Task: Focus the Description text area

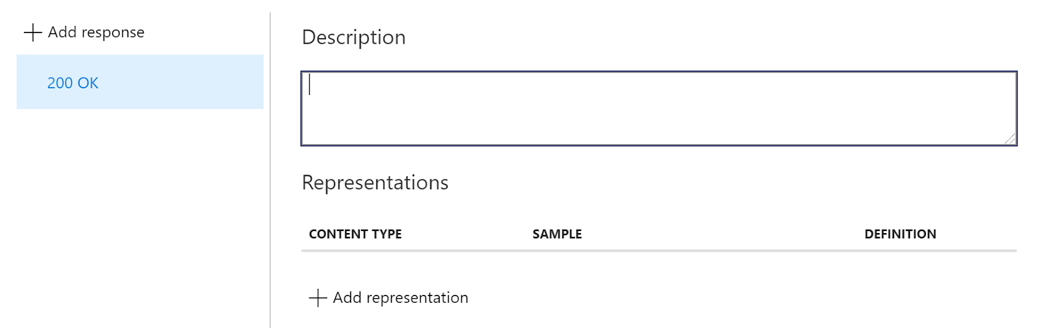Action: pos(658,108)
